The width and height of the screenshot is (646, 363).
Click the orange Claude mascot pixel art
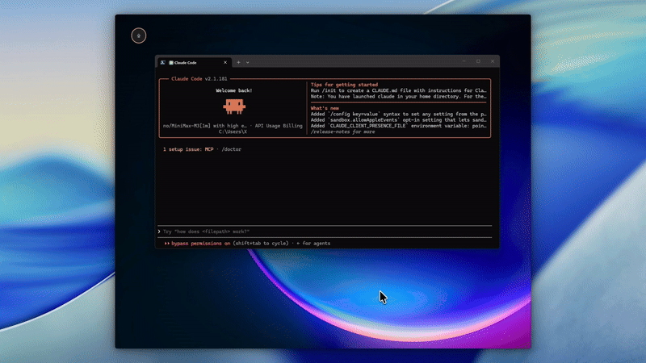tap(234, 106)
